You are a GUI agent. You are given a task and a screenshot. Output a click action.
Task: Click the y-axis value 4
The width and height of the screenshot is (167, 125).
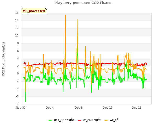tap(18, 58)
